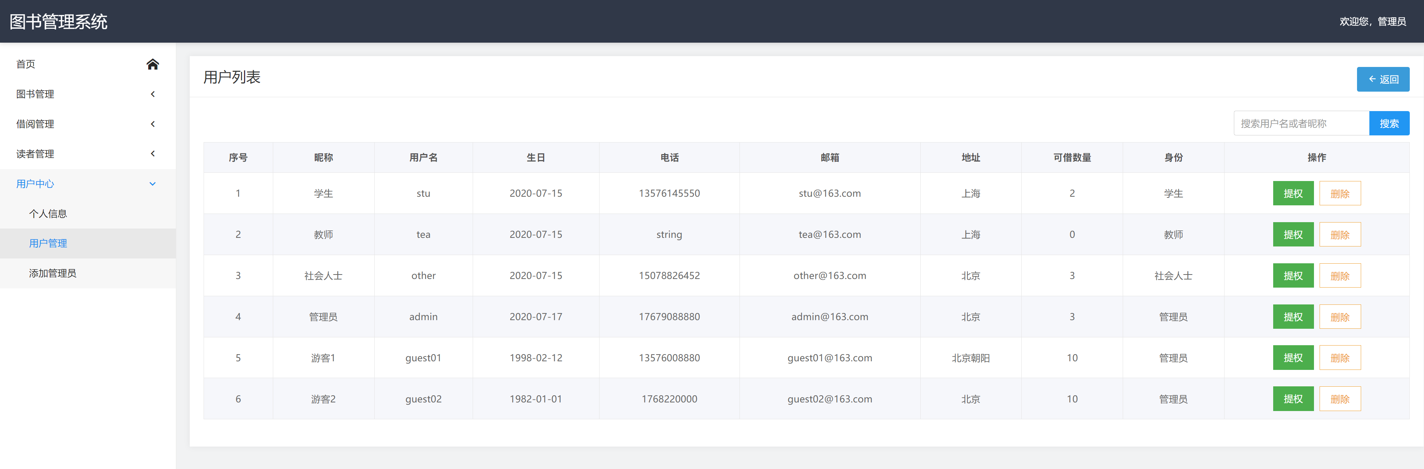Open 借阅管理 in the sidebar
1424x469 pixels.
point(88,124)
